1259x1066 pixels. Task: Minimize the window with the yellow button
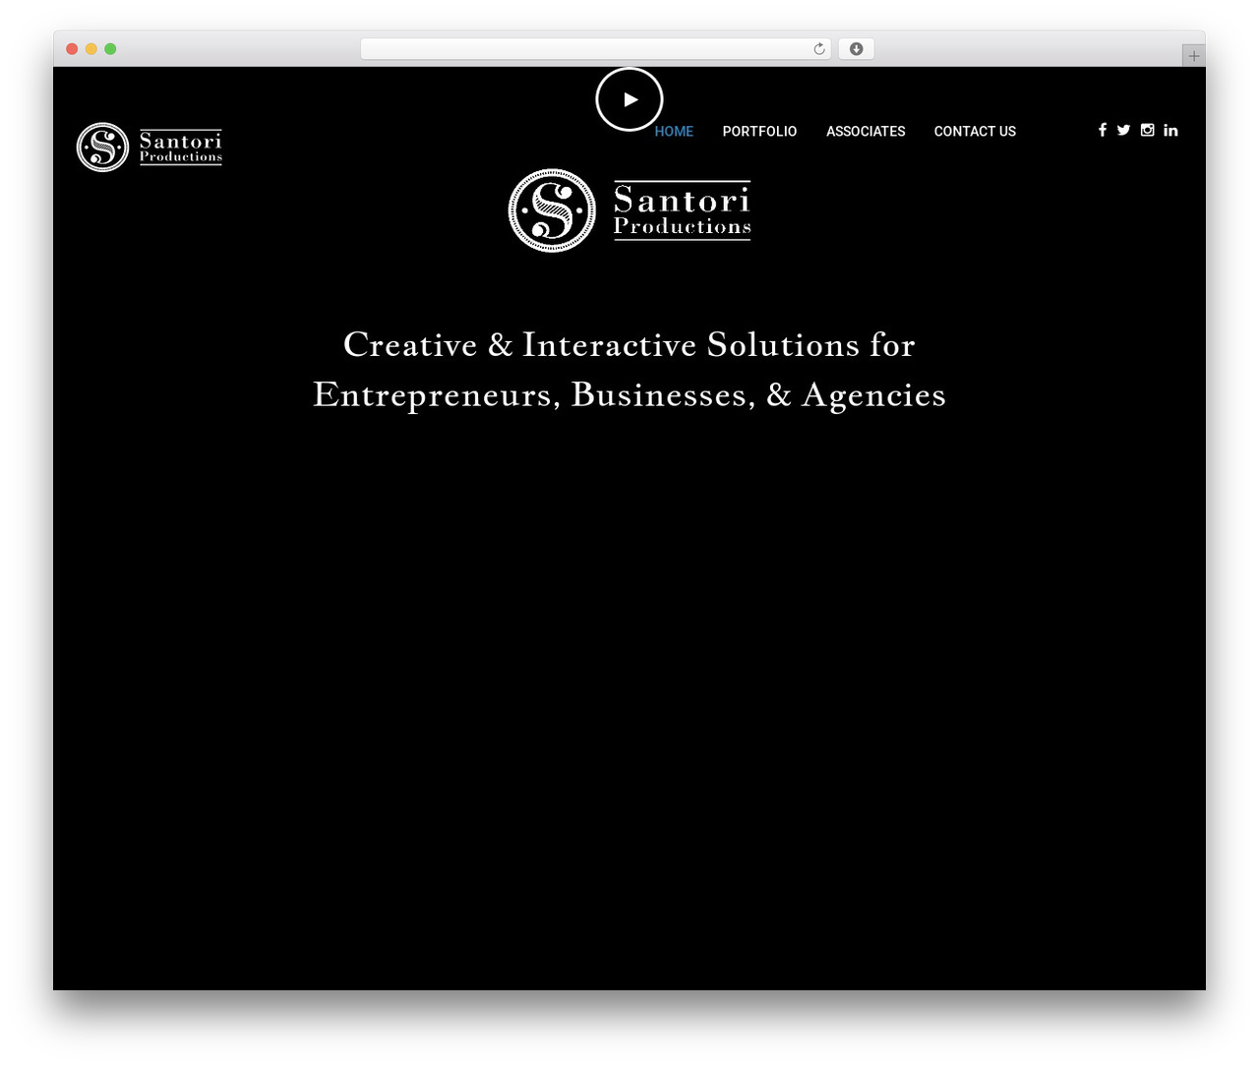(91, 49)
